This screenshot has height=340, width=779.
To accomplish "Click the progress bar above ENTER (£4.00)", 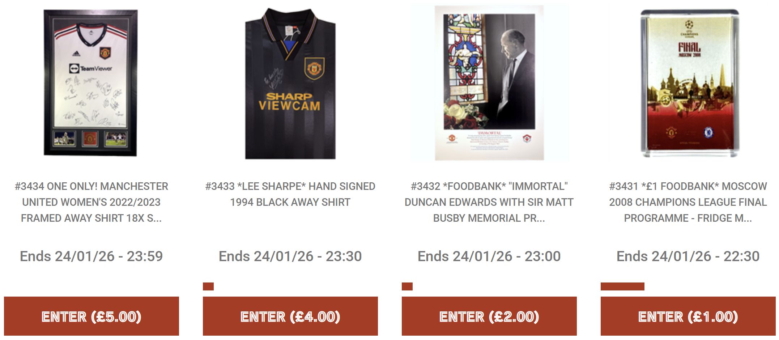I will coord(208,286).
